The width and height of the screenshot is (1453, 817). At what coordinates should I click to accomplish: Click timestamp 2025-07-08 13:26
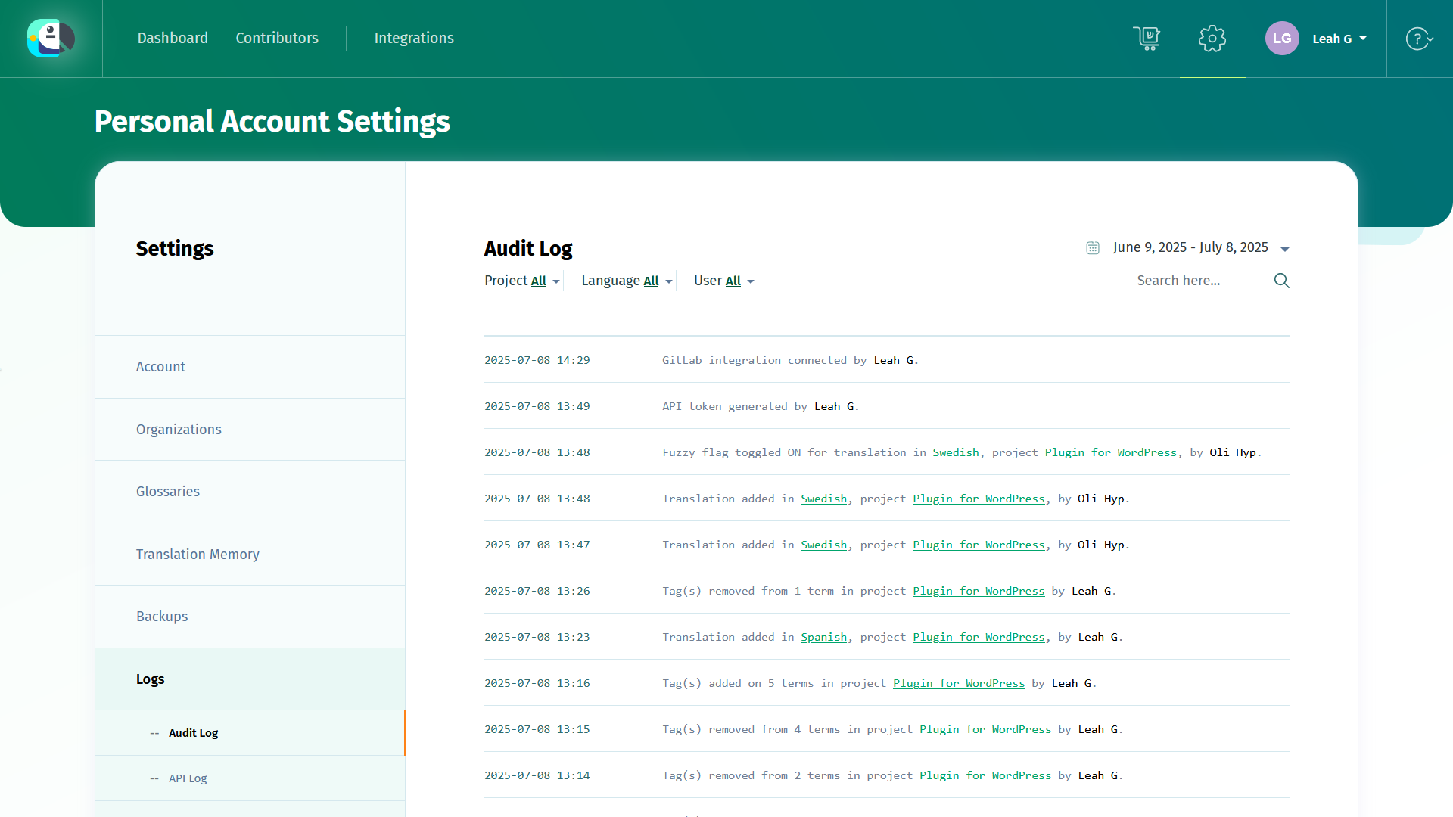coord(537,591)
